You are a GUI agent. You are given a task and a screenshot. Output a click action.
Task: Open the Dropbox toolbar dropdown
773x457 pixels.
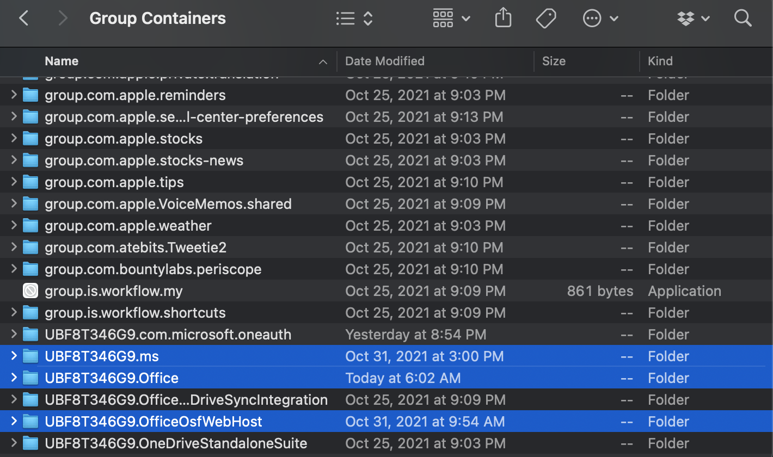point(693,18)
